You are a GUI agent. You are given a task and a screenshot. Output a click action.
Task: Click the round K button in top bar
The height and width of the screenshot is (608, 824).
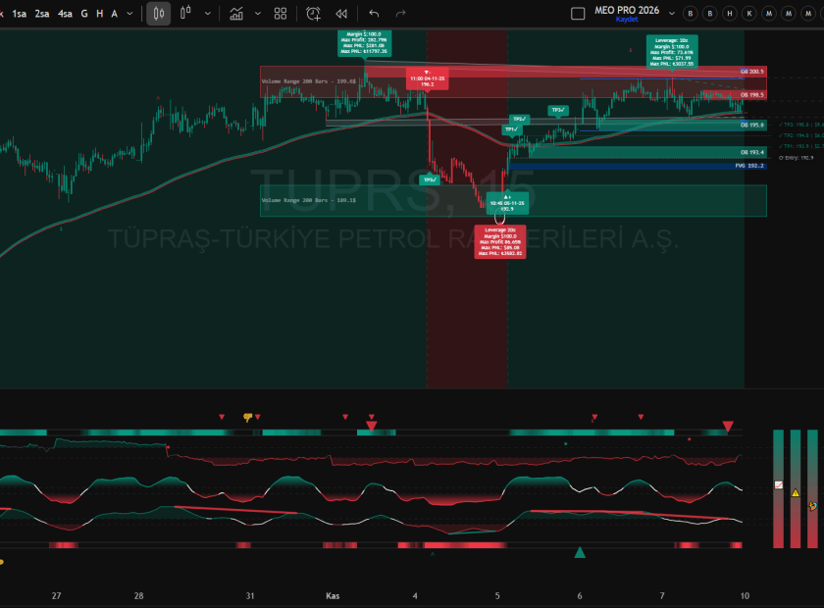[x=748, y=14]
